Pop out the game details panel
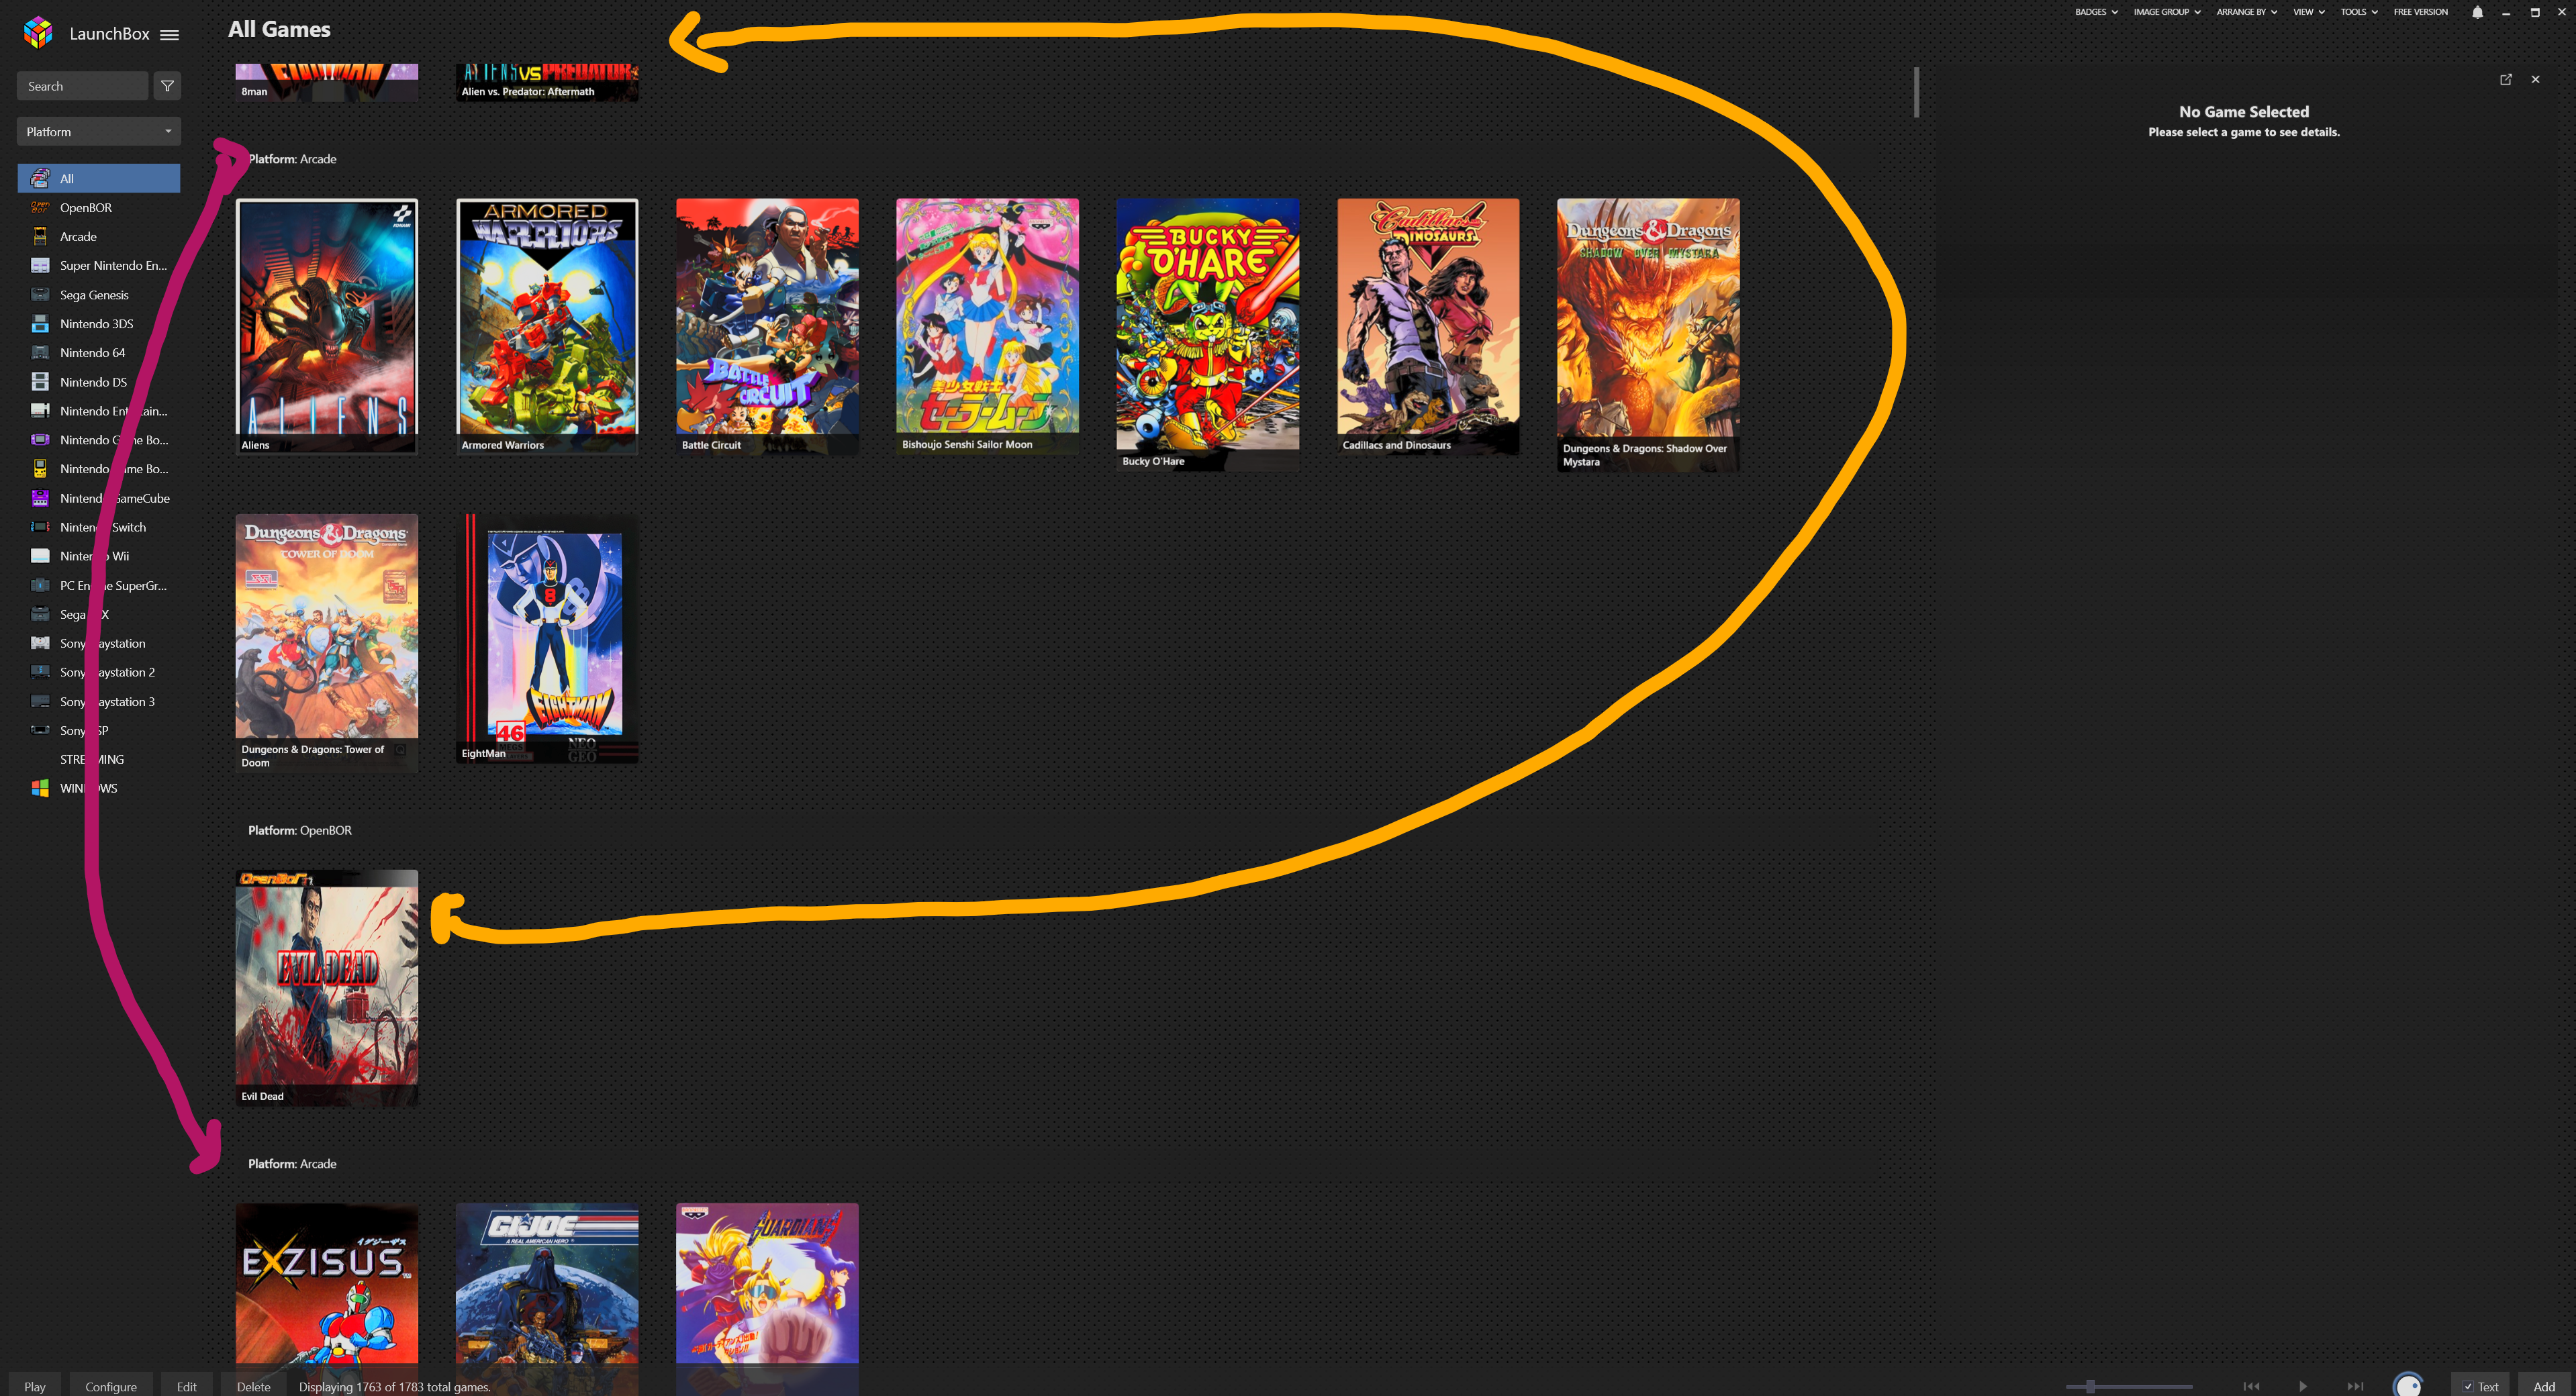Viewport: 2576px width, 1396px height. pyautogui.click(x=2506, y=79)
